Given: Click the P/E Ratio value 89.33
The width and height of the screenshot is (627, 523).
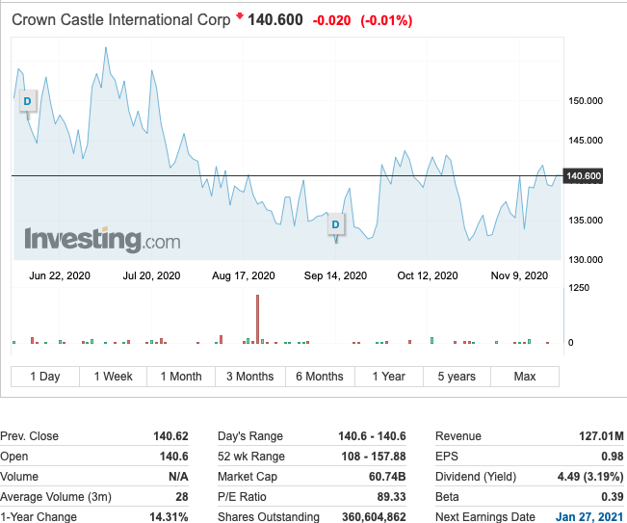Looking at the screenshot, I should (391, 497).
